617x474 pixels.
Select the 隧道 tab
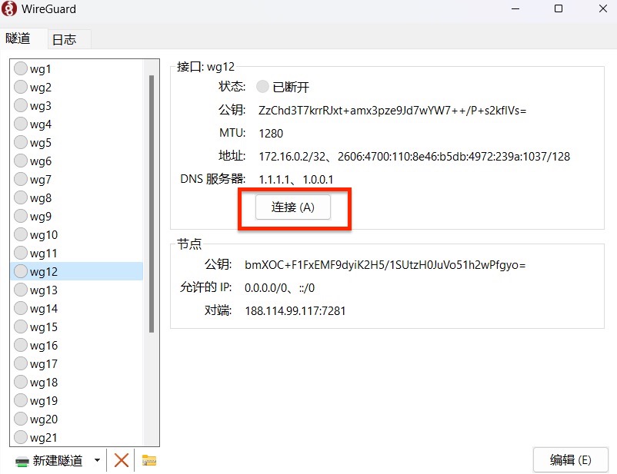coord(18,38)
